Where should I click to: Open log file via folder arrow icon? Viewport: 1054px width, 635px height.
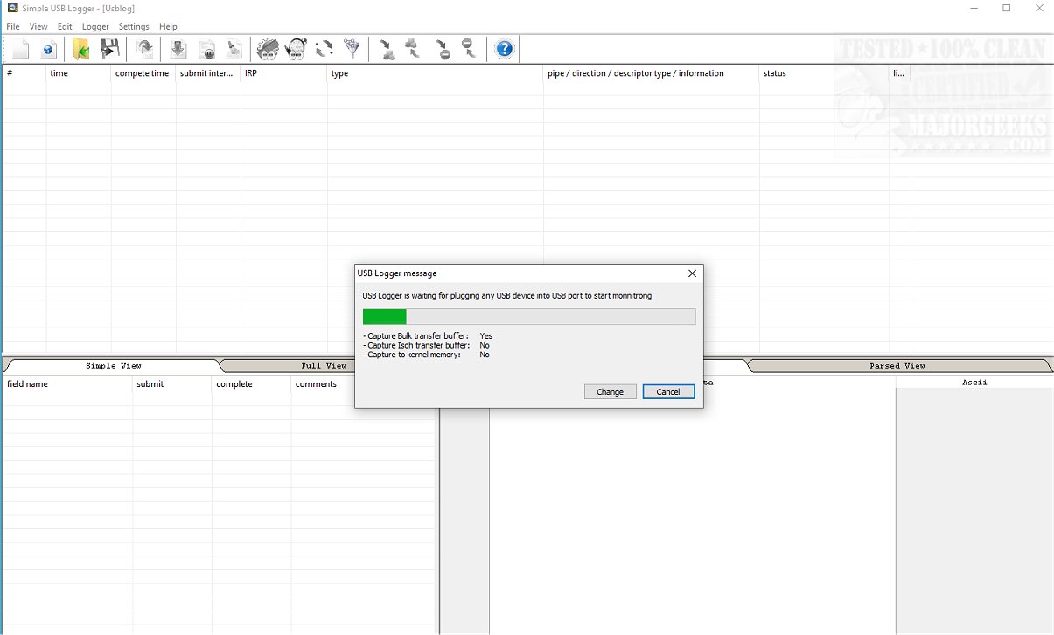[x=81, y=49]
